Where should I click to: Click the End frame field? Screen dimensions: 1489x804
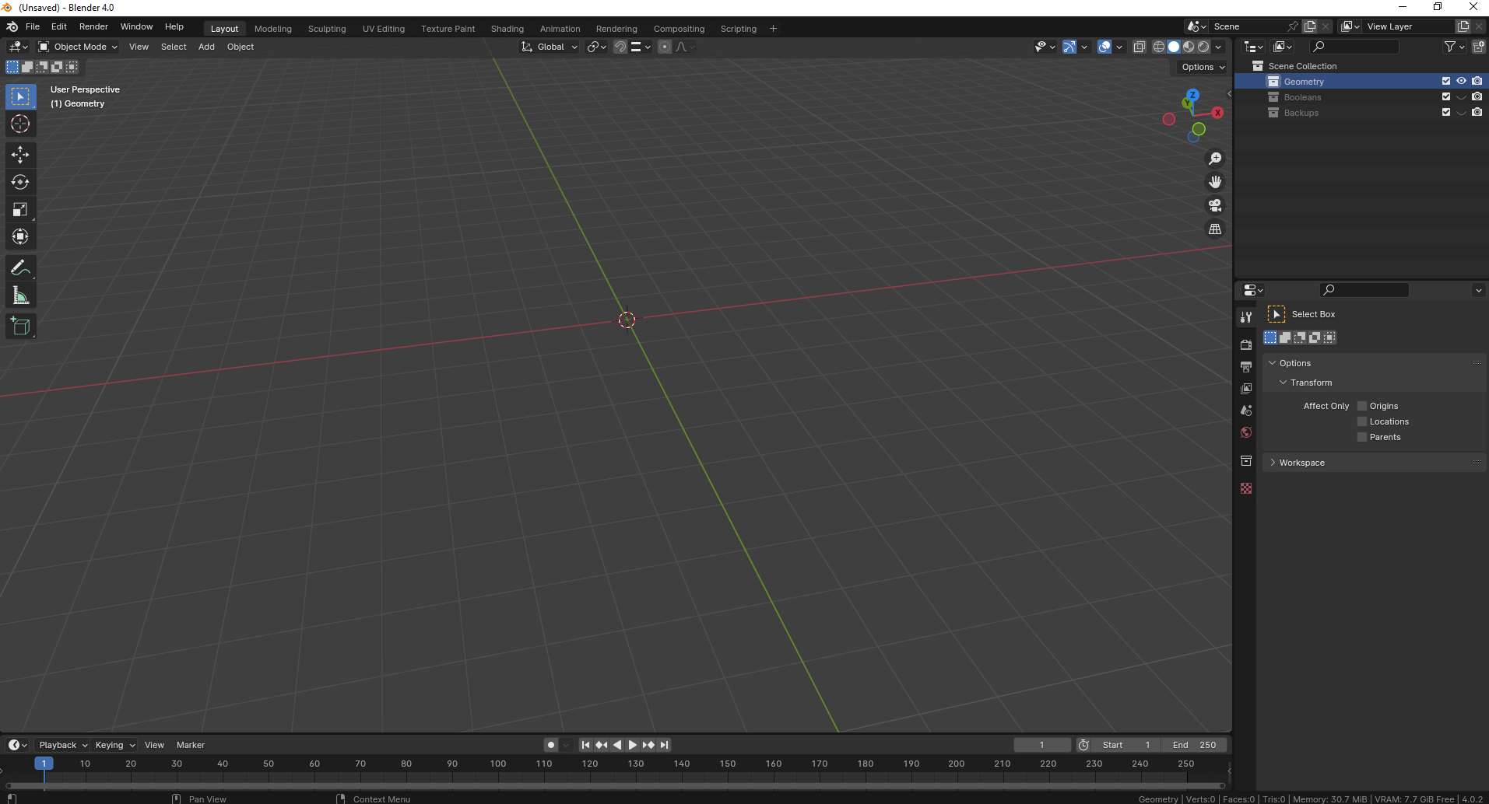1194,745
